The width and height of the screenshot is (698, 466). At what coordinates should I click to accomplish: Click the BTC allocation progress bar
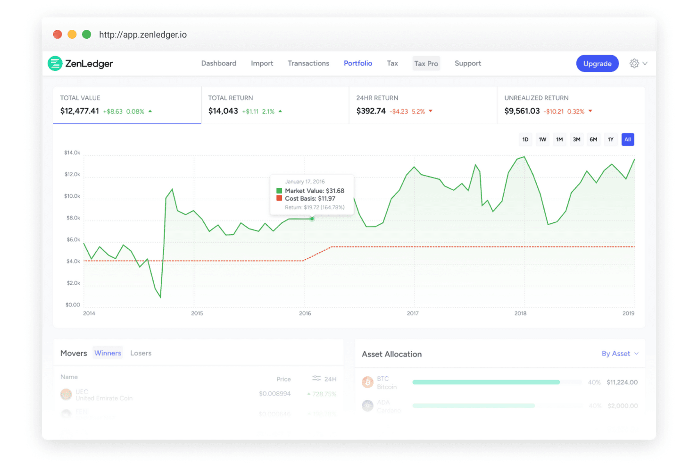point(497,382)
